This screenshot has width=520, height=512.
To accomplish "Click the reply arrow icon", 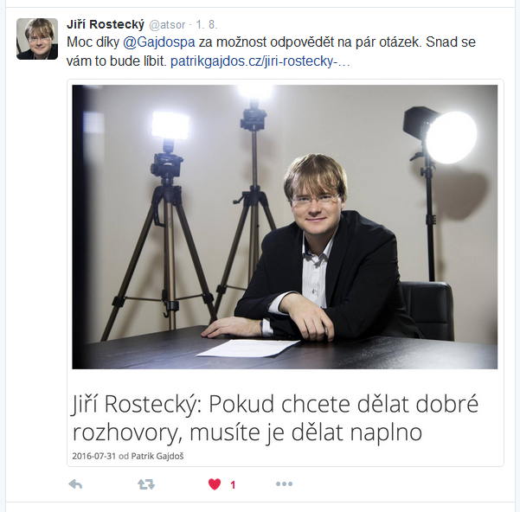I will (x=75, y=484).
